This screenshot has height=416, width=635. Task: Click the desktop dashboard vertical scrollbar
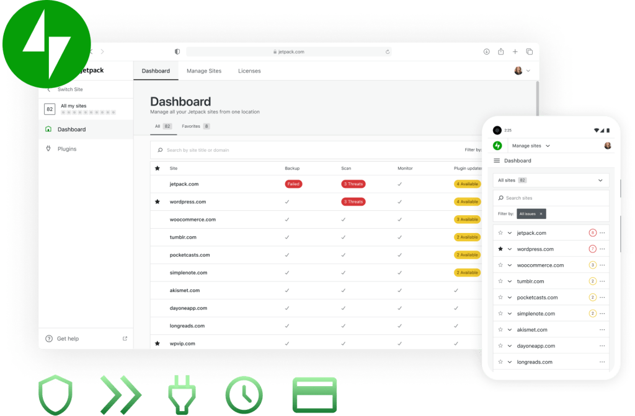[538, 99]
